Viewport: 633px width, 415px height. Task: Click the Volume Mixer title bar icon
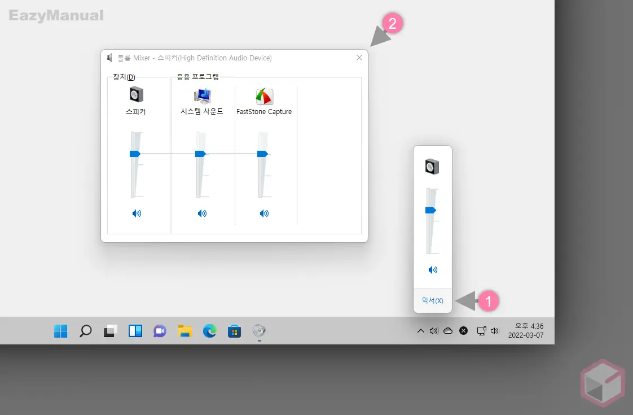pyautogui.click(x=109, y=58)
